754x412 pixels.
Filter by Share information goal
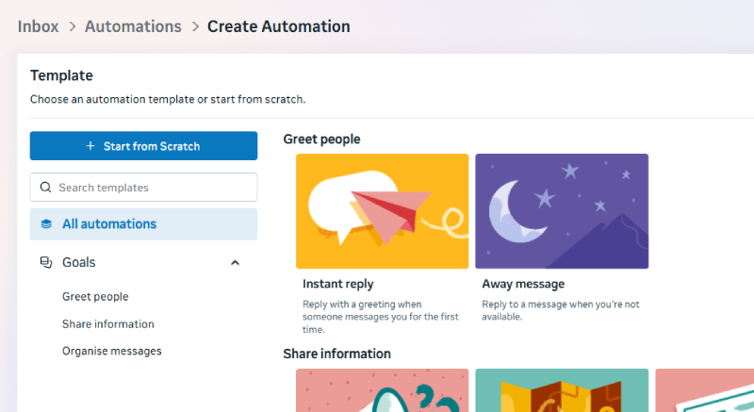coord(108,324)
